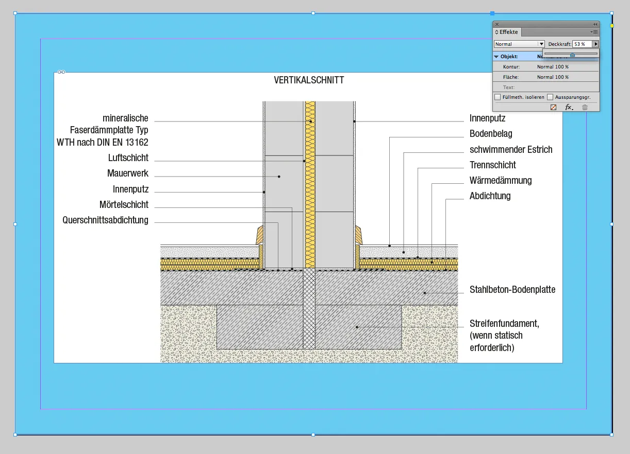Collapse the Effects panel using the double-arrow icon
The height and width of the screenshot is (454, 630).
point(595,24)
